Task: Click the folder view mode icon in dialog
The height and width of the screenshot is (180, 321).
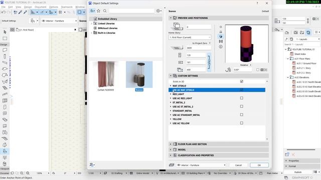Action: pyautogui.click(x=92, y=11)
